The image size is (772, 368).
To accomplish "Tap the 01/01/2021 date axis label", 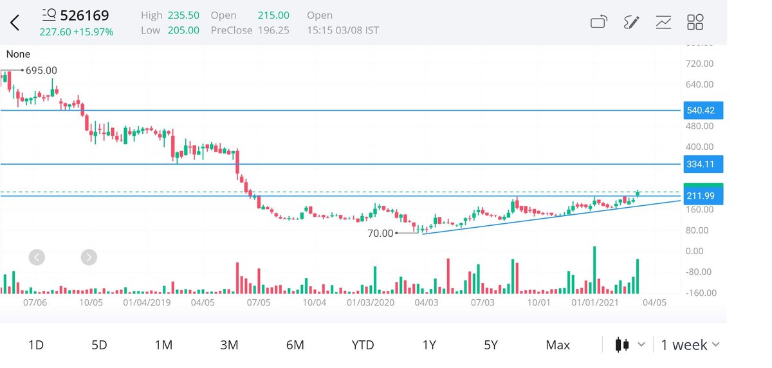I will (x=594, y=301).
